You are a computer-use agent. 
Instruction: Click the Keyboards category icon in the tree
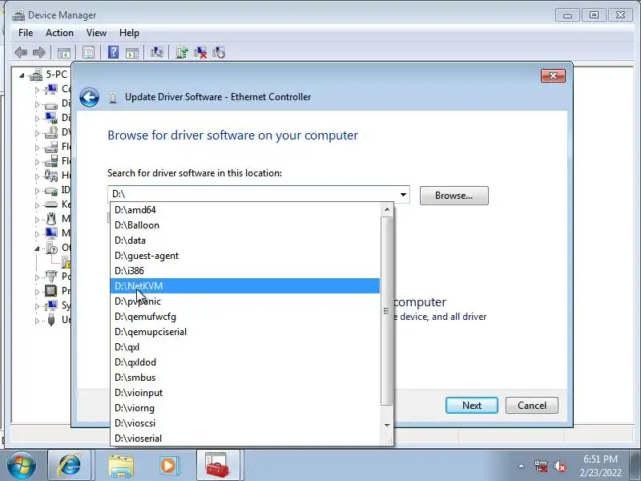tap(51, 204)
